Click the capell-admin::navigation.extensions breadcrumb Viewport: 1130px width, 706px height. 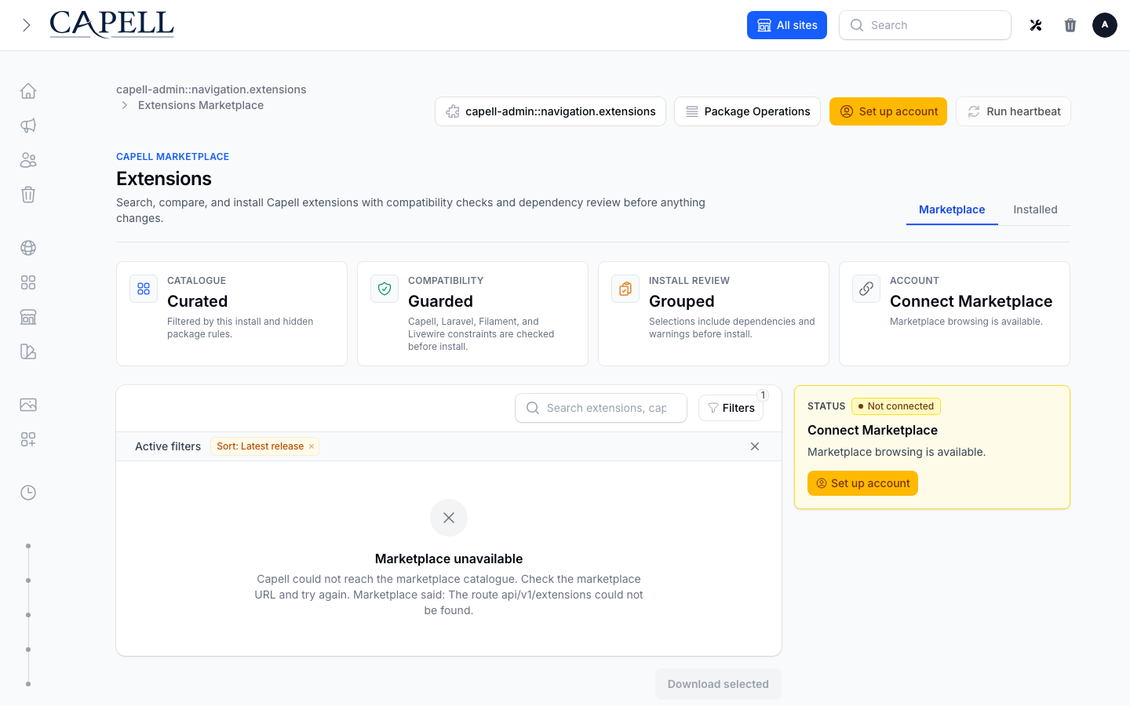(x=211, y=89)
